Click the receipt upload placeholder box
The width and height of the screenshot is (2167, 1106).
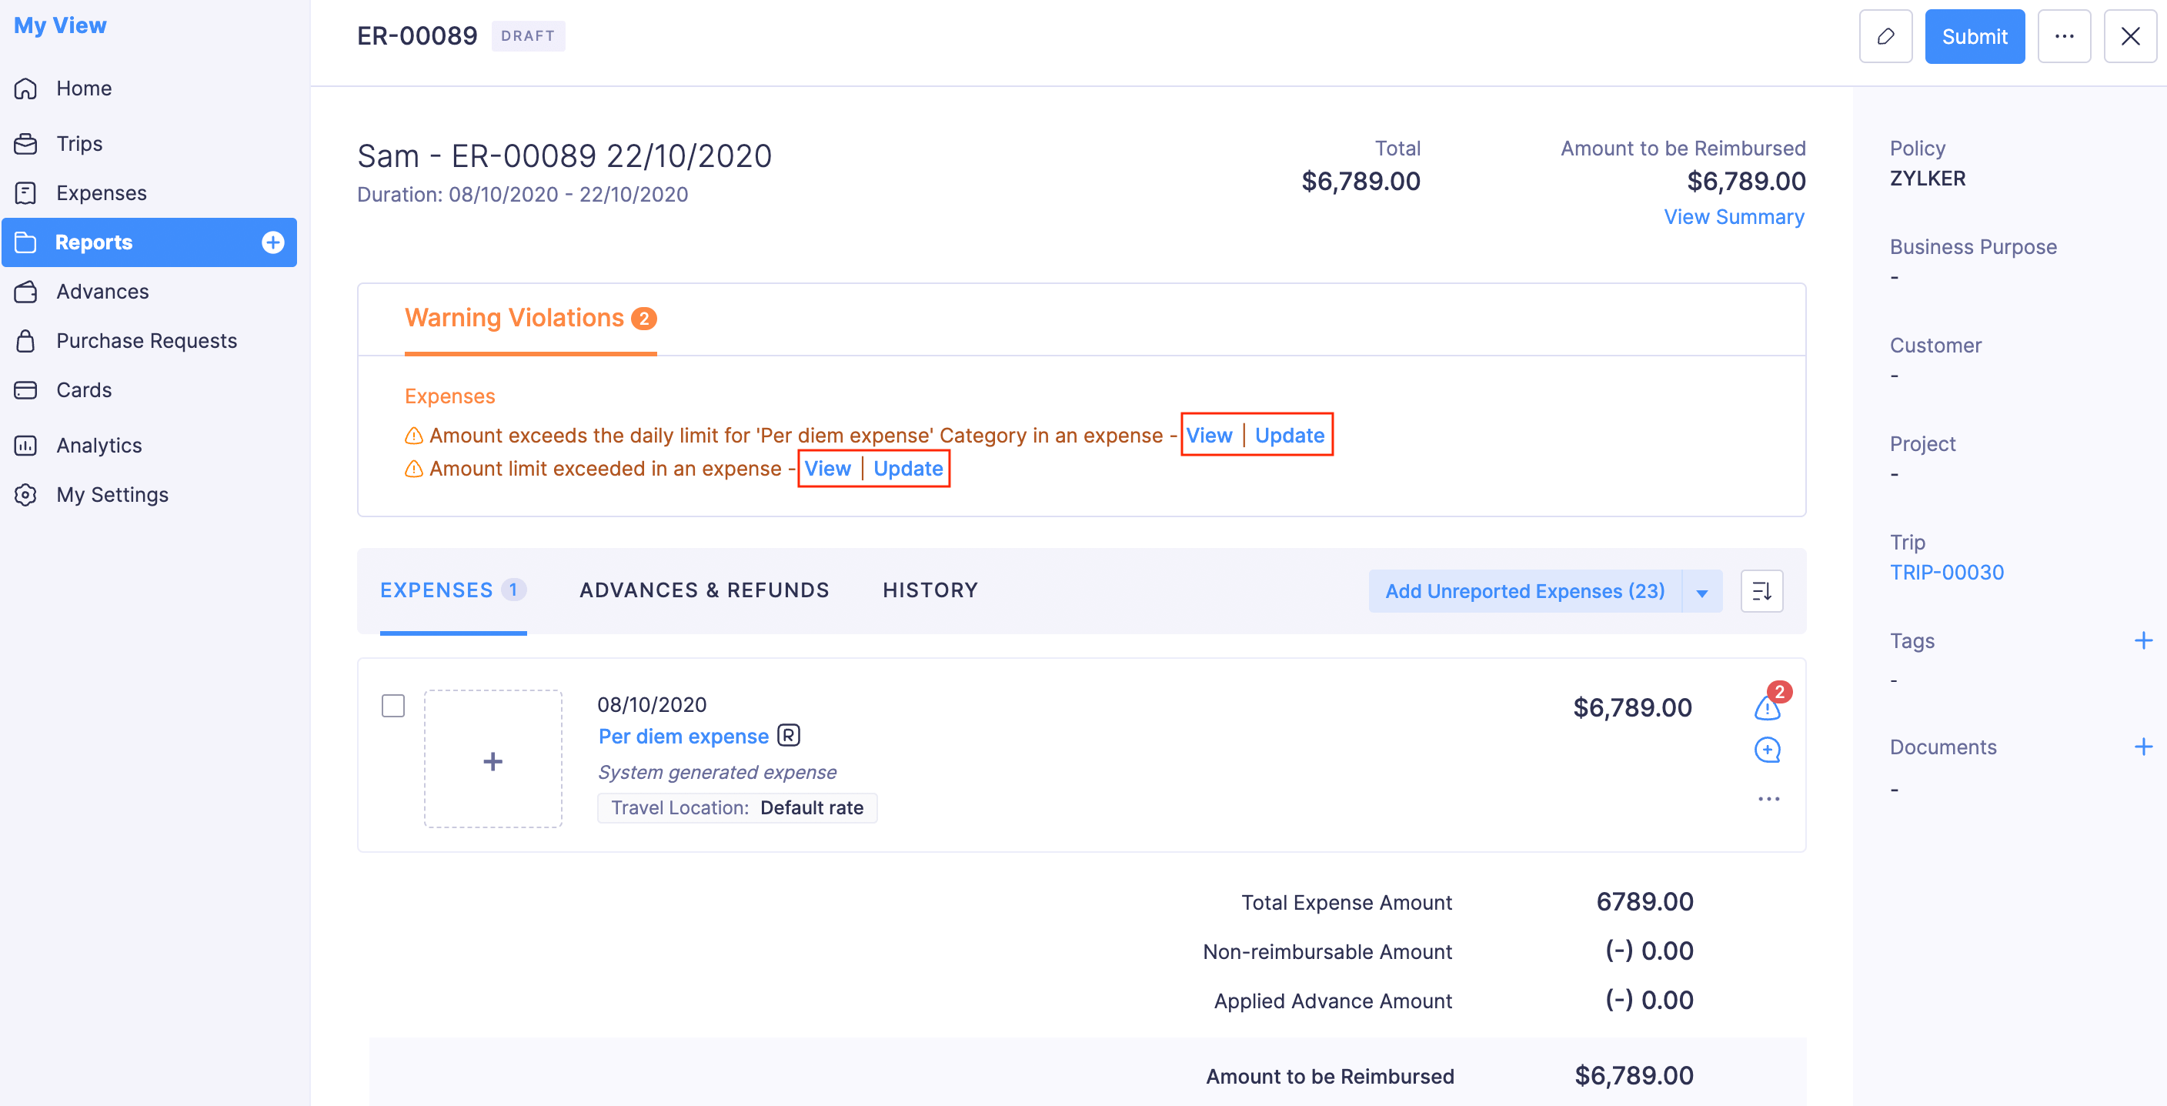(493, 760)
